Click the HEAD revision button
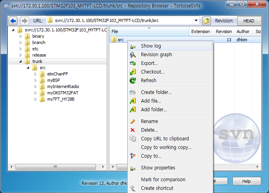The width and height of the screenshot is (269, 193). pos(249,21)
